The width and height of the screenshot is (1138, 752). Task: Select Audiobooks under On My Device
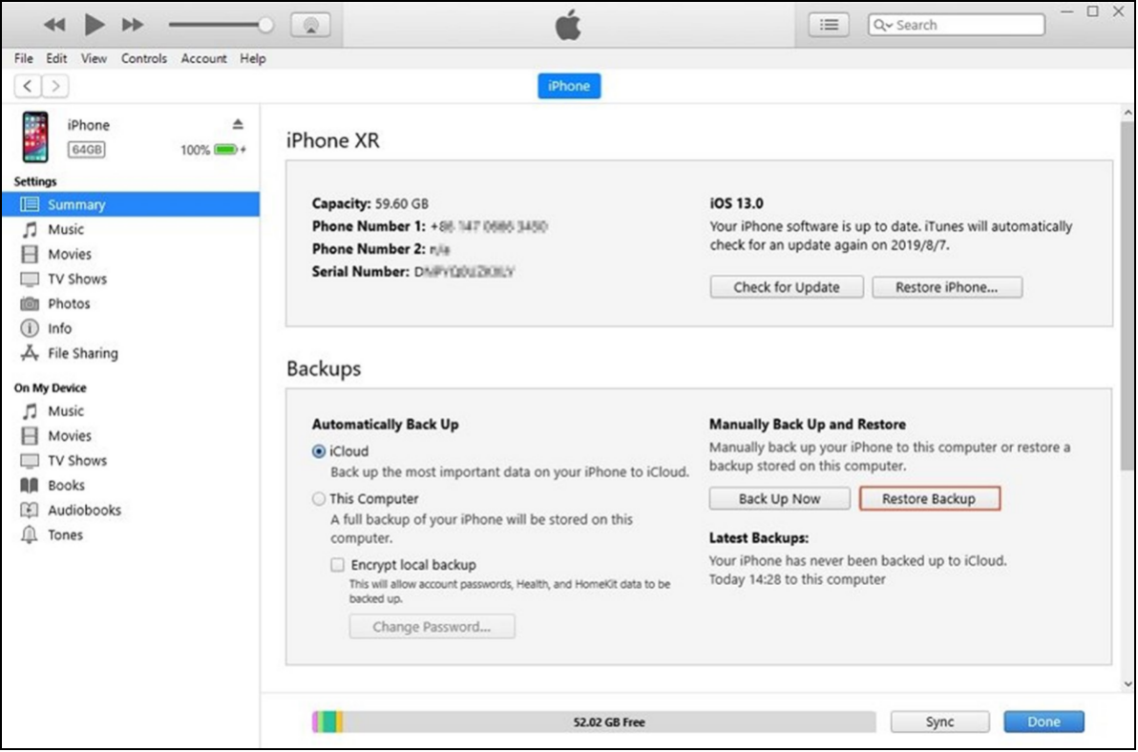pyautogui.click(x=84, y=510)
